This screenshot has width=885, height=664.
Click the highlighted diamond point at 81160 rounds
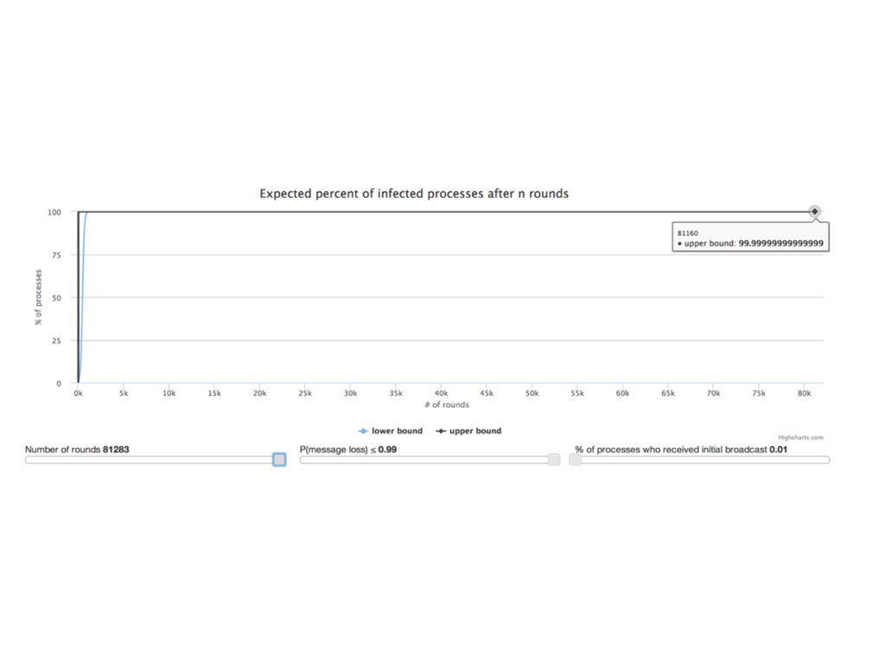[x=814, y=211]
